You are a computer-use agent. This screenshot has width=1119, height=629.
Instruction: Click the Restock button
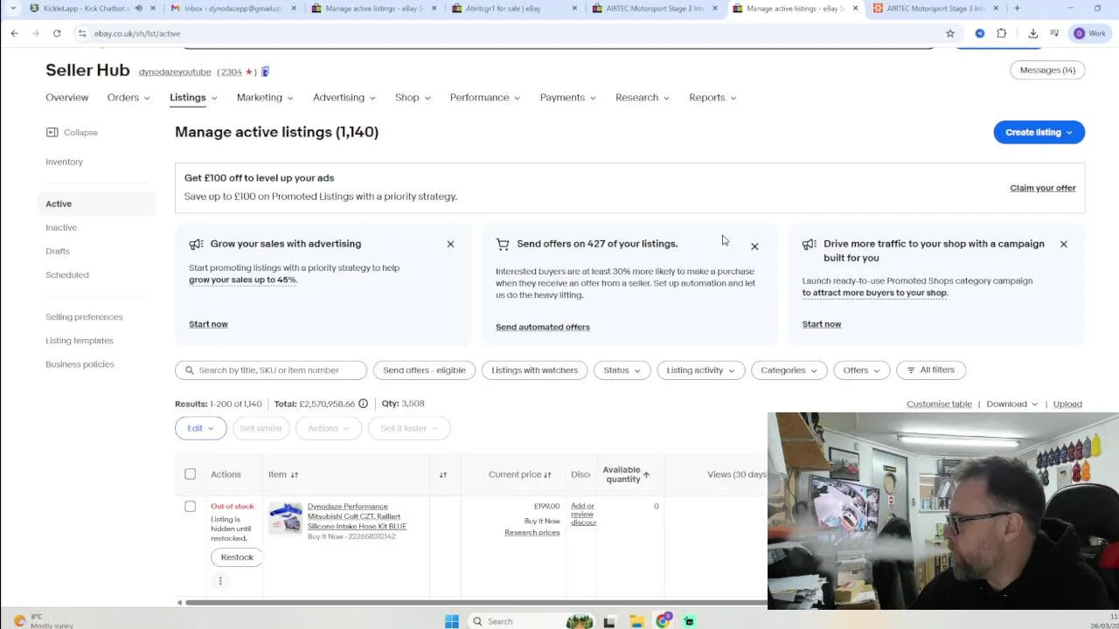coord(237,557)
